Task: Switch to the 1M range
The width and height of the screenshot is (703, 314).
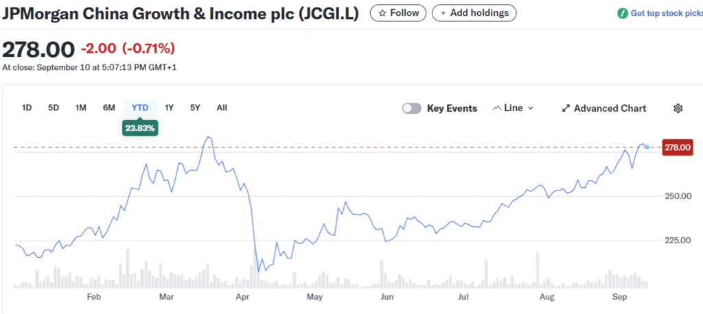Action: pos(81,108)
